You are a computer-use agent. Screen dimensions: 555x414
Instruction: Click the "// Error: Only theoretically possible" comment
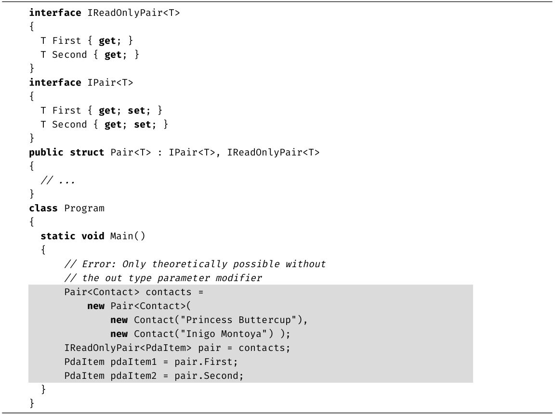tap(195, 264)
